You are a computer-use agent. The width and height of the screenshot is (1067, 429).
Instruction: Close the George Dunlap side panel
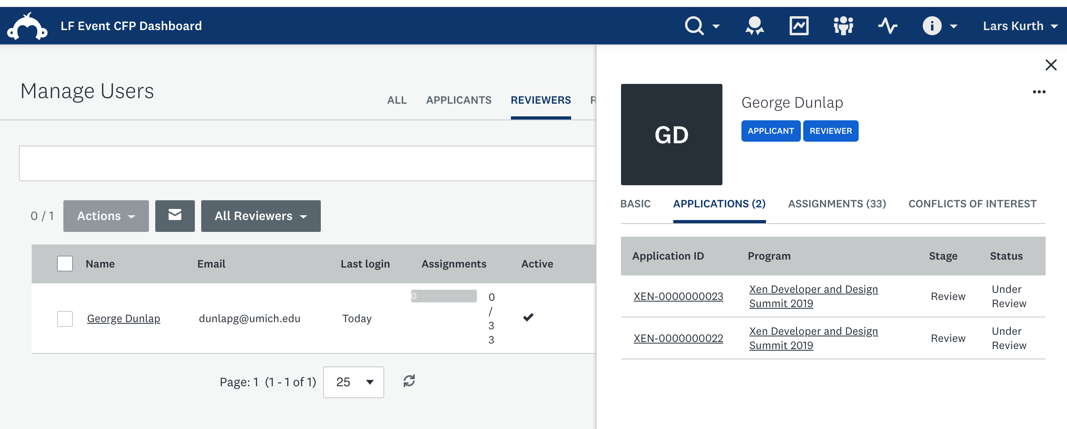[x=1050, y=65]
